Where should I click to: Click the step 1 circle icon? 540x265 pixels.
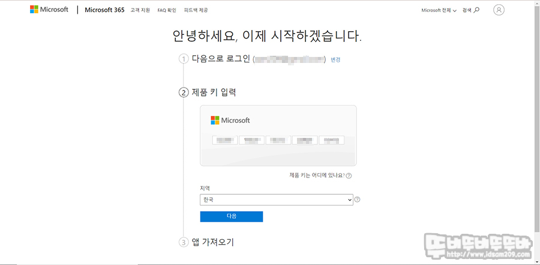(184, 59)
